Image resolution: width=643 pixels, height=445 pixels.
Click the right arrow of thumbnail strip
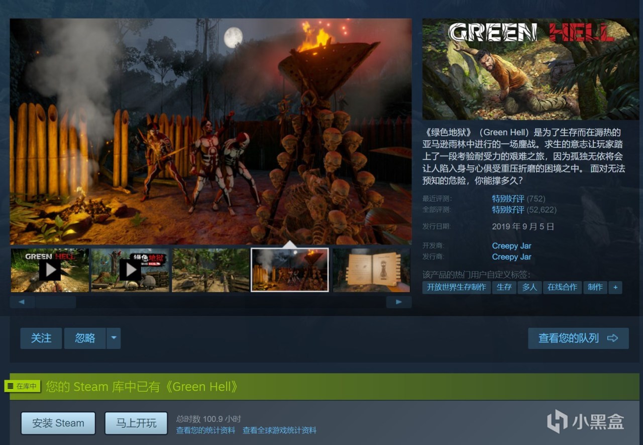[399, 302]
